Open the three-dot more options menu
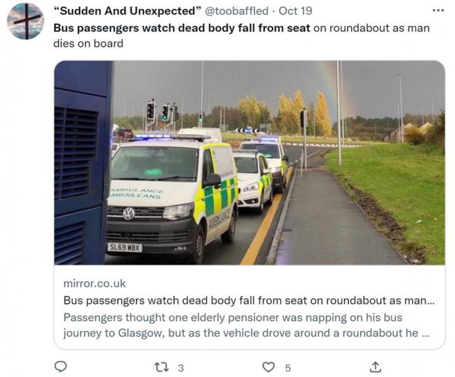This screenshot has height=377, width=455. pos(438,10)
